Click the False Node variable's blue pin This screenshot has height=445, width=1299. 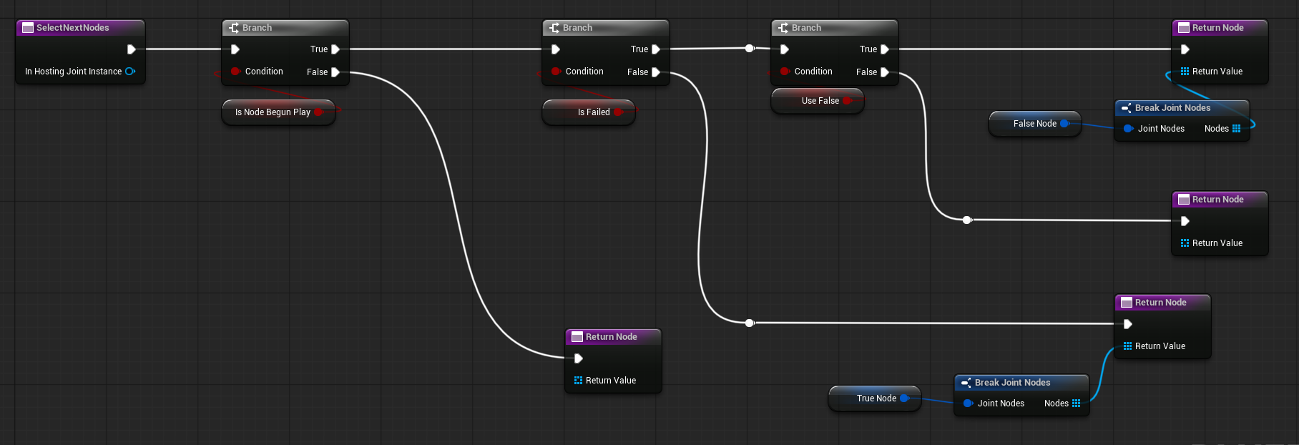click(1064, 124)
